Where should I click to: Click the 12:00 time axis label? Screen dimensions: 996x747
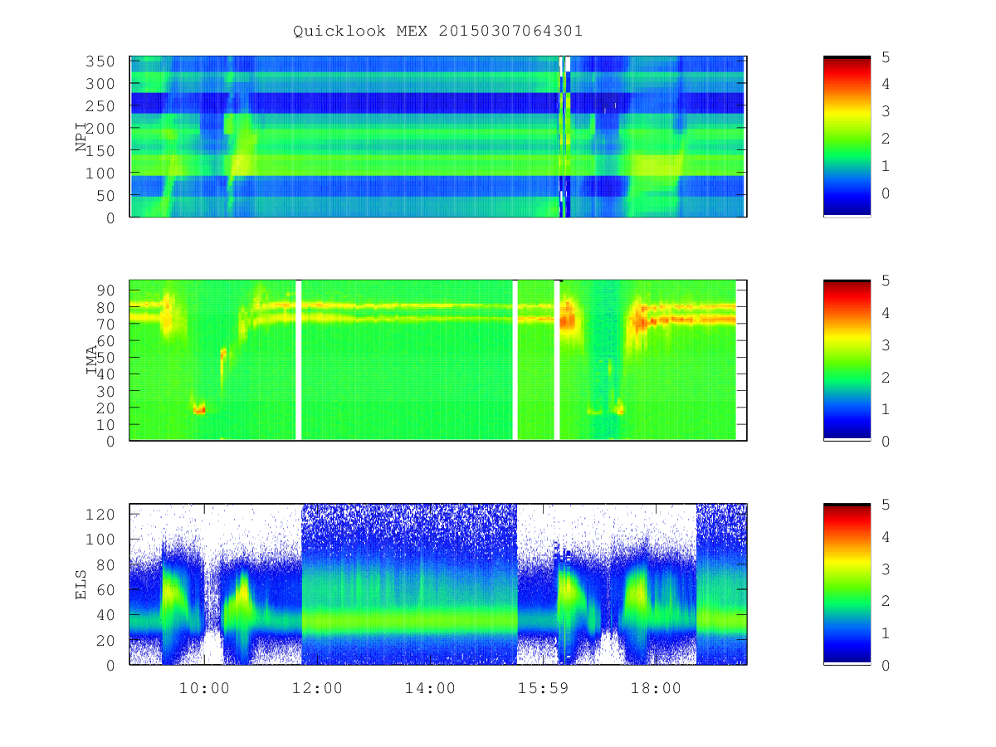(317, 688)
